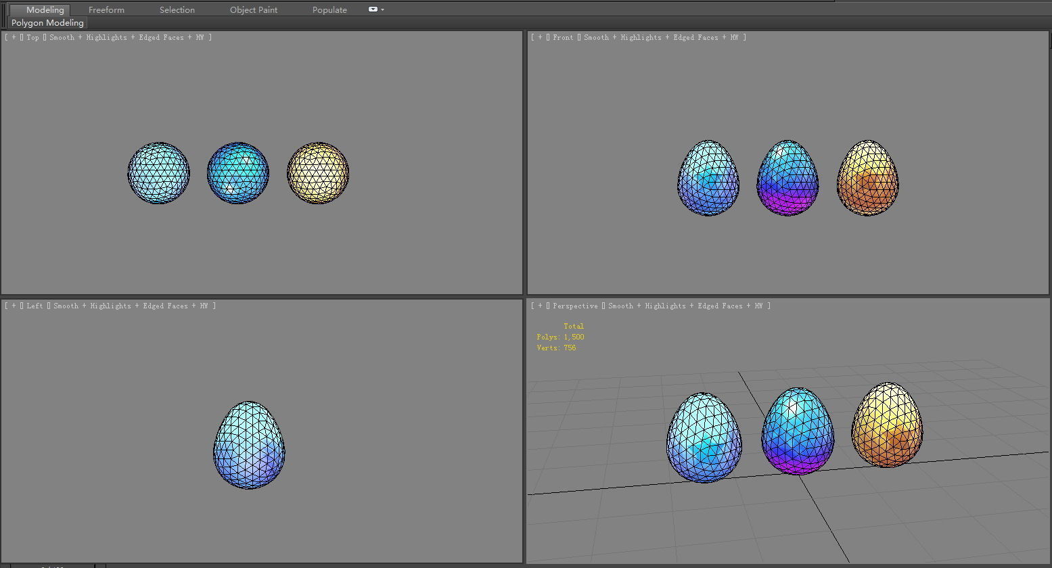Click the Verts: 756 statistic
Viewport: 1052px width, 568px height.
(x=556, y=348)
